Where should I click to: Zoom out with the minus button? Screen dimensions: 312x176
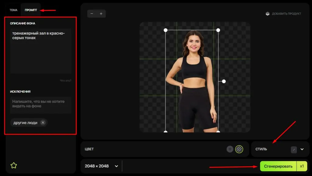[92, 14]
